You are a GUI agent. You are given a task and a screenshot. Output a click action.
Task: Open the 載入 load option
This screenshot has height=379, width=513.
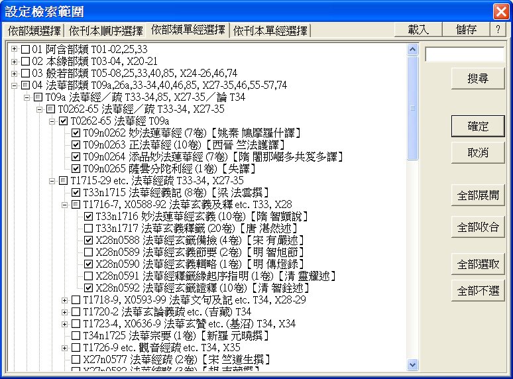[418, 30]
